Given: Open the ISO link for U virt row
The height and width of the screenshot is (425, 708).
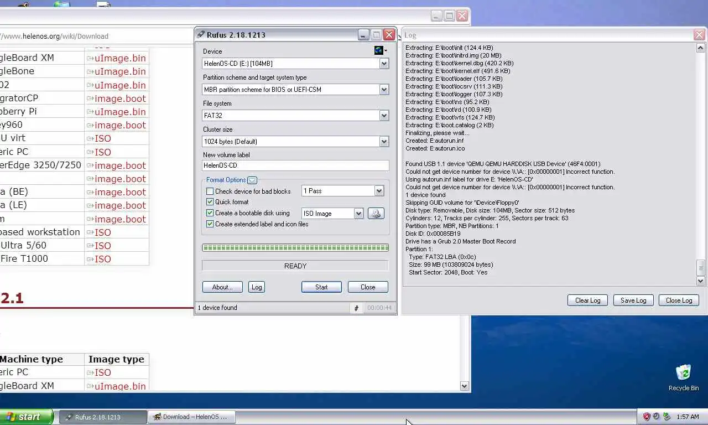Looking at the screenshot, I should tap(103, 138).
